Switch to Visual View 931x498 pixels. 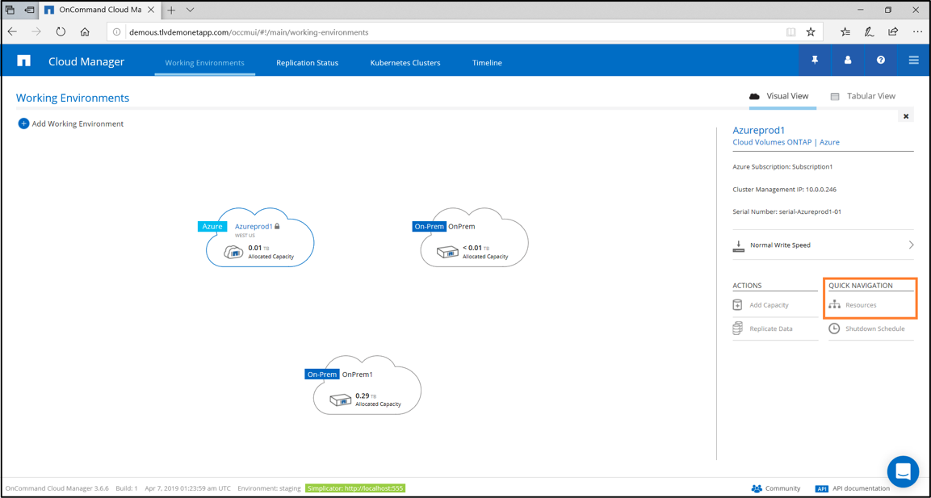779,96
